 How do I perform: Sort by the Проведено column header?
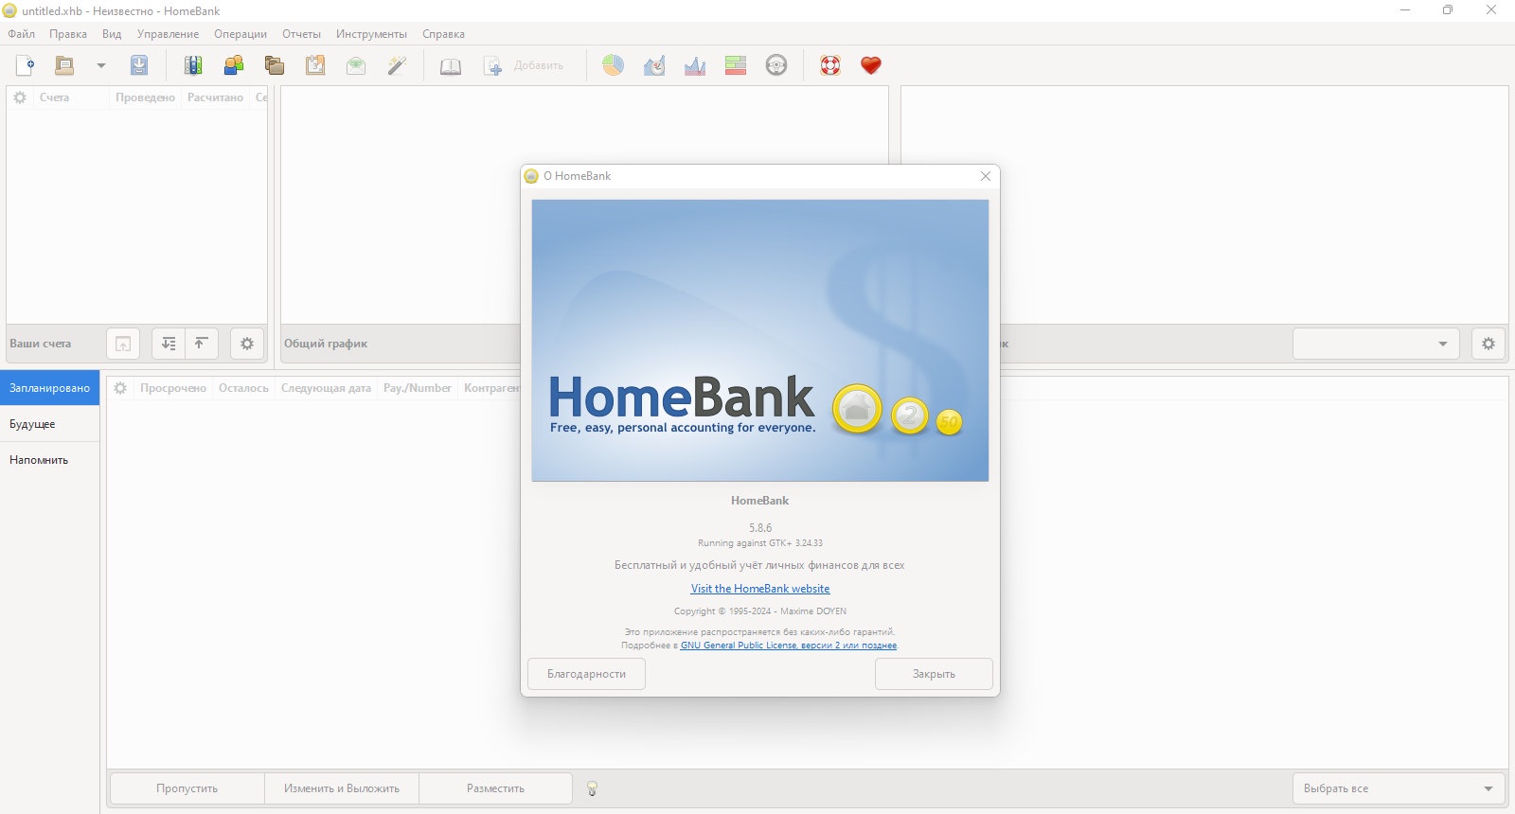point(145,97)
